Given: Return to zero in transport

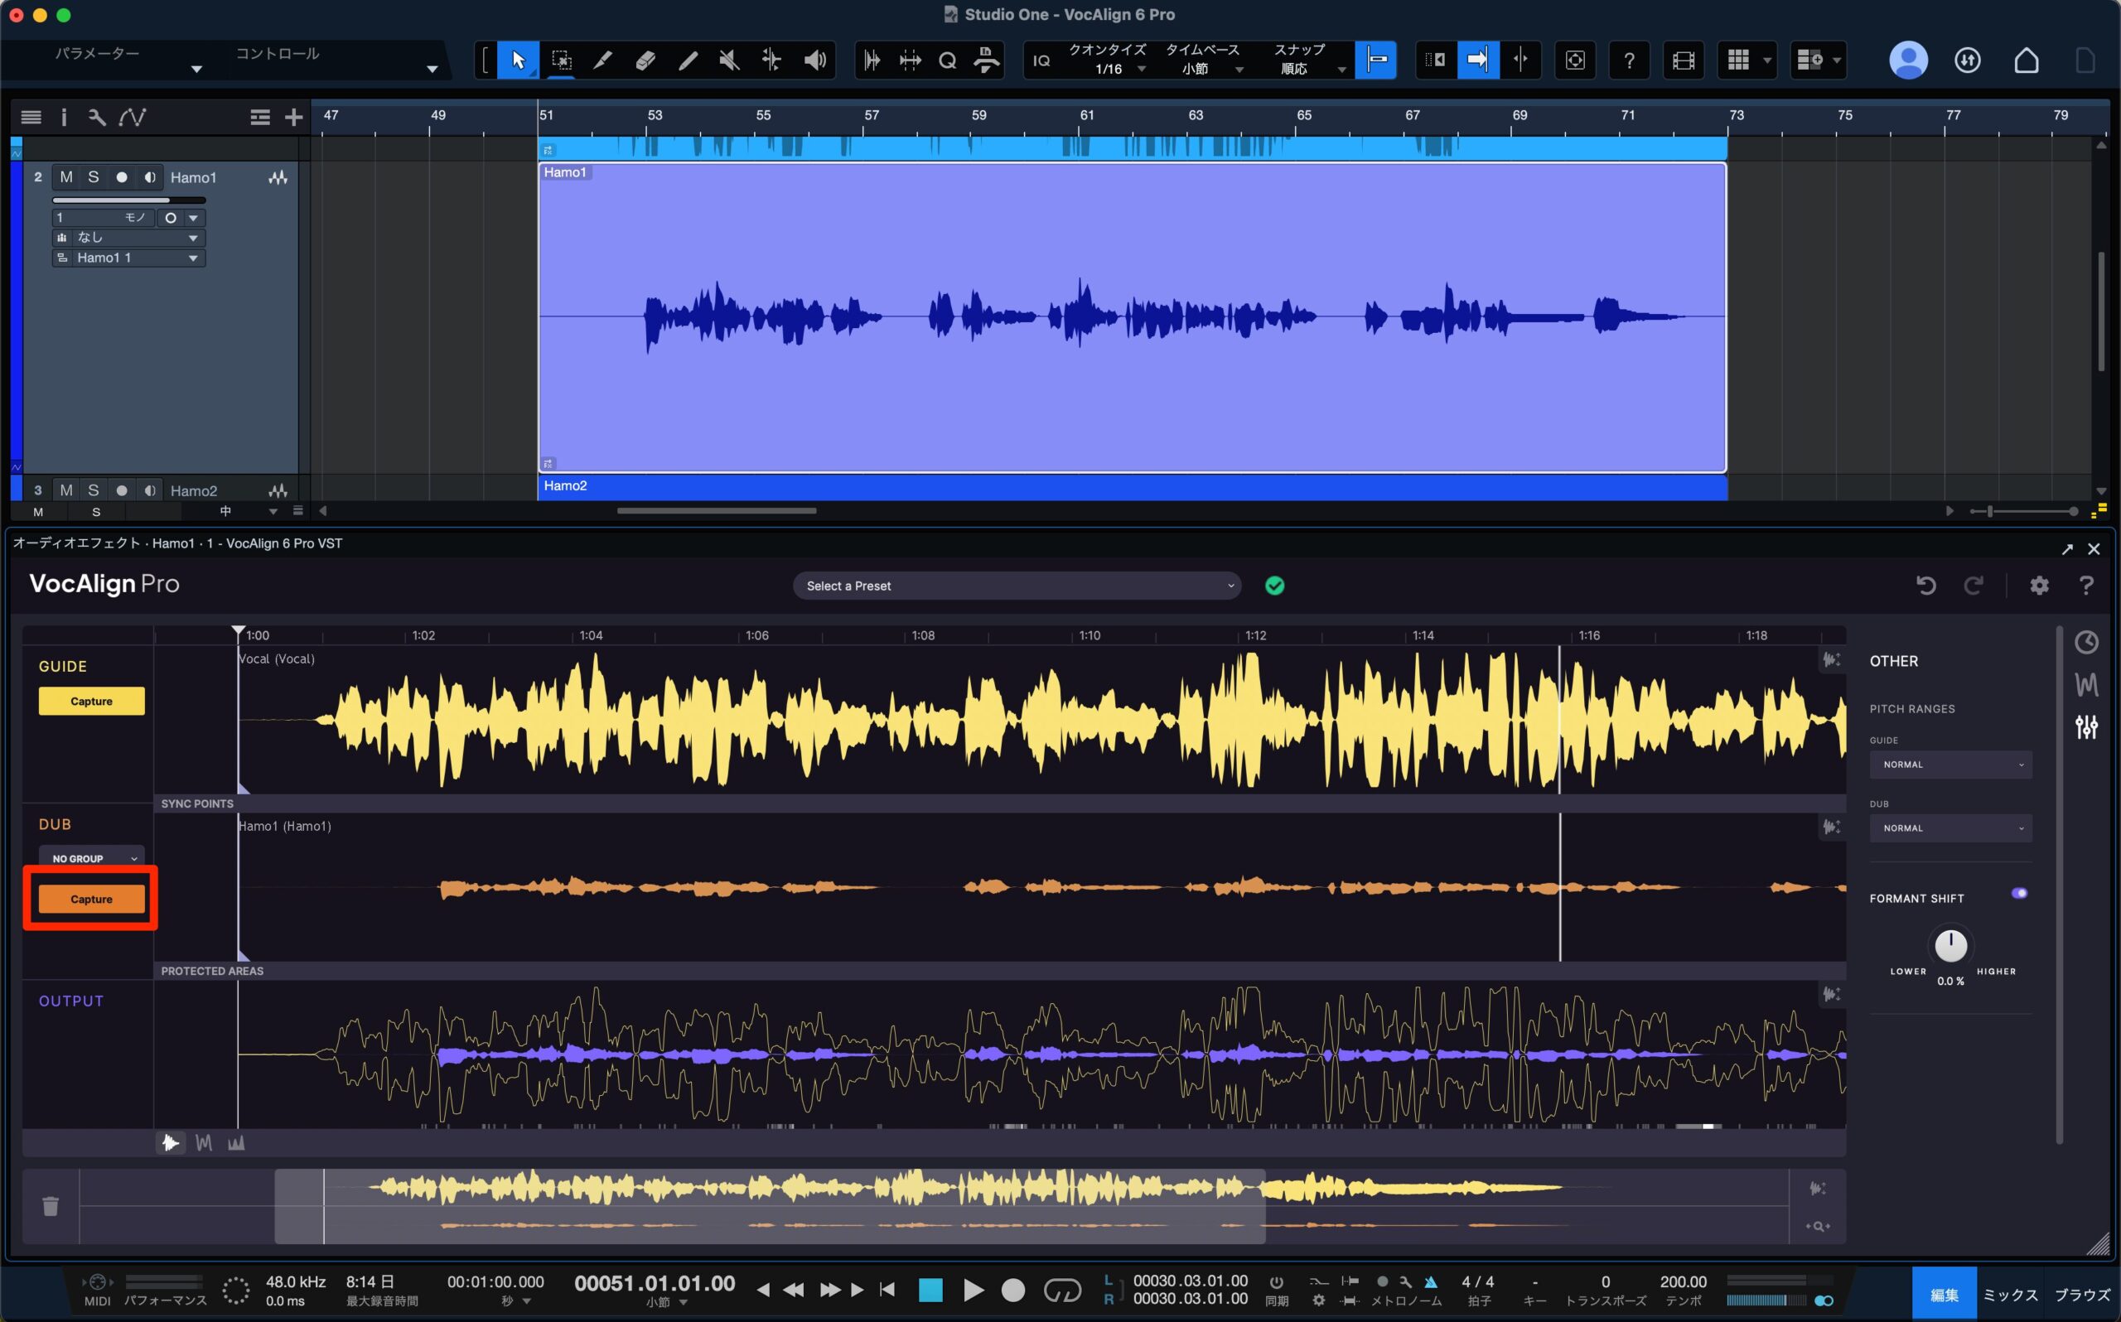Looking at the screenshot, I should [888, 1290].
